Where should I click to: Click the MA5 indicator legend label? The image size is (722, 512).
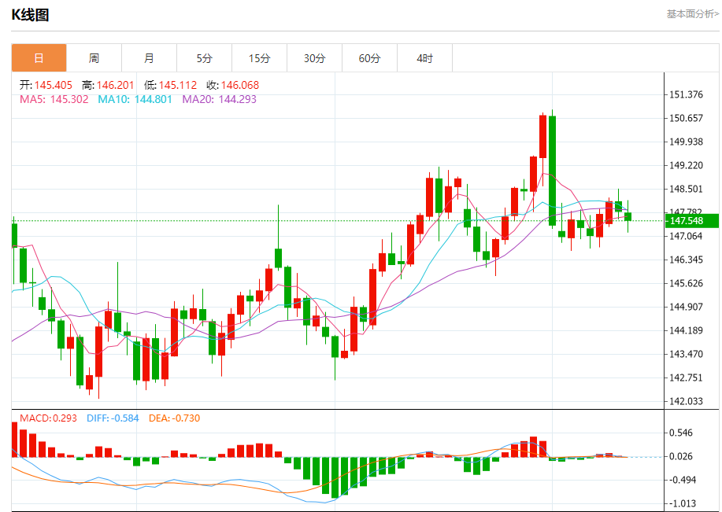coord(54,99)
